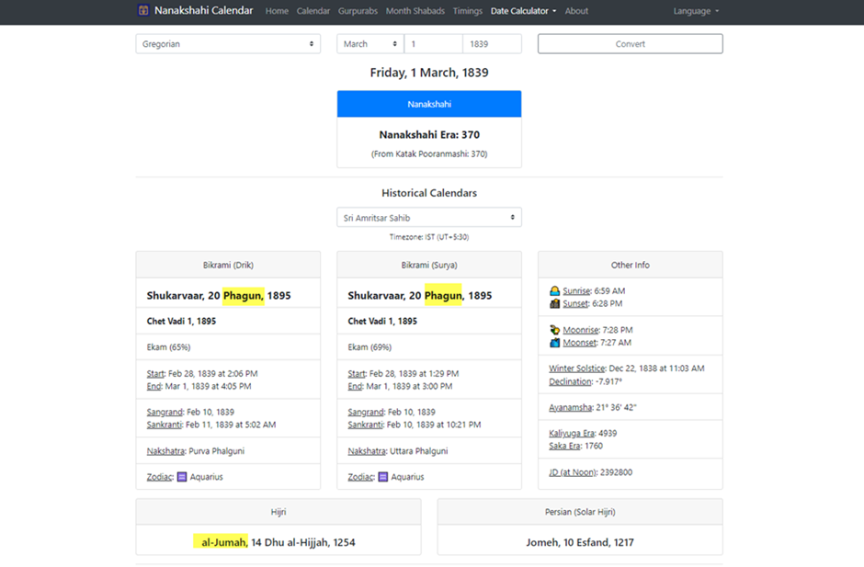Open the Gregorian calendar type dropdown
Screen dimensions: 864x567
[x=228, y=44]
